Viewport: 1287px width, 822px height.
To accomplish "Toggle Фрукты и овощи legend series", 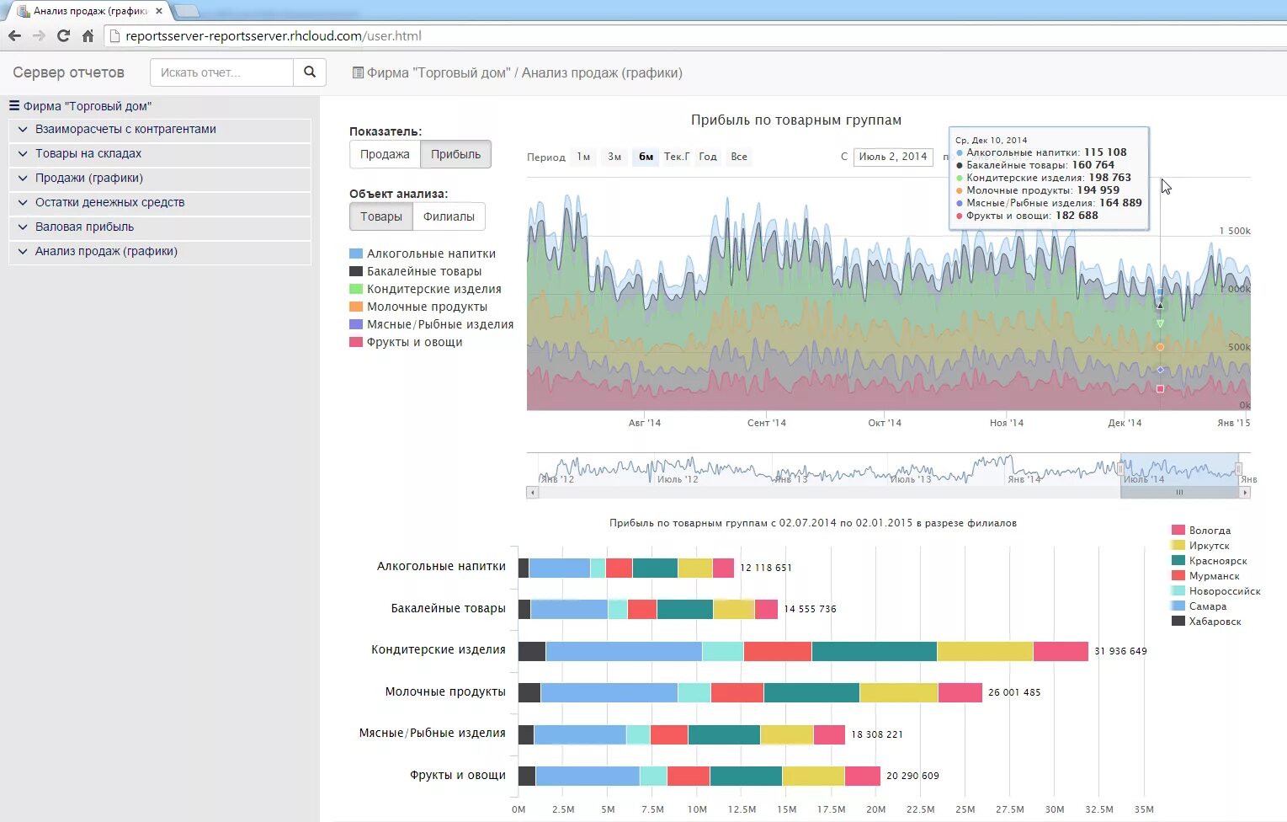I will 406,342.
